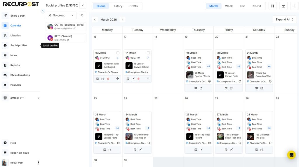The width and height of the screenshot is (299, 167).
Task: Click Report an Issue
Action: coord(20,153)
